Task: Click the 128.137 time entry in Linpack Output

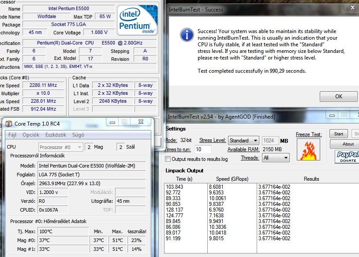Action: click(175, 210)
